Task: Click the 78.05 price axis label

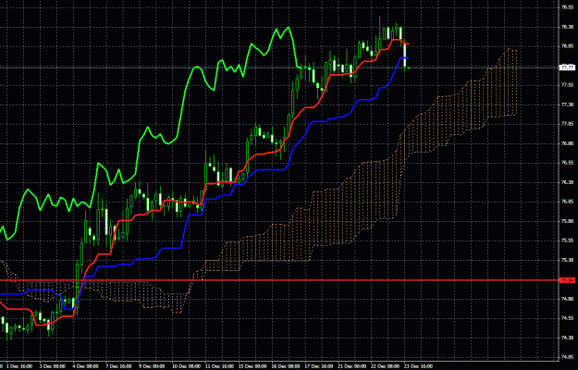Action: tap(567, 46)
